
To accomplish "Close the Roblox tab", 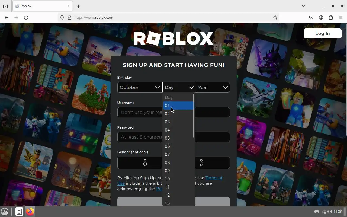I will point(68,6).
